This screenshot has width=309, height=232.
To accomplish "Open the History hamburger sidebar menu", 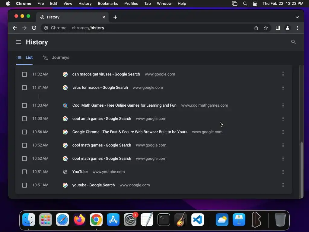I will point(18,42).
